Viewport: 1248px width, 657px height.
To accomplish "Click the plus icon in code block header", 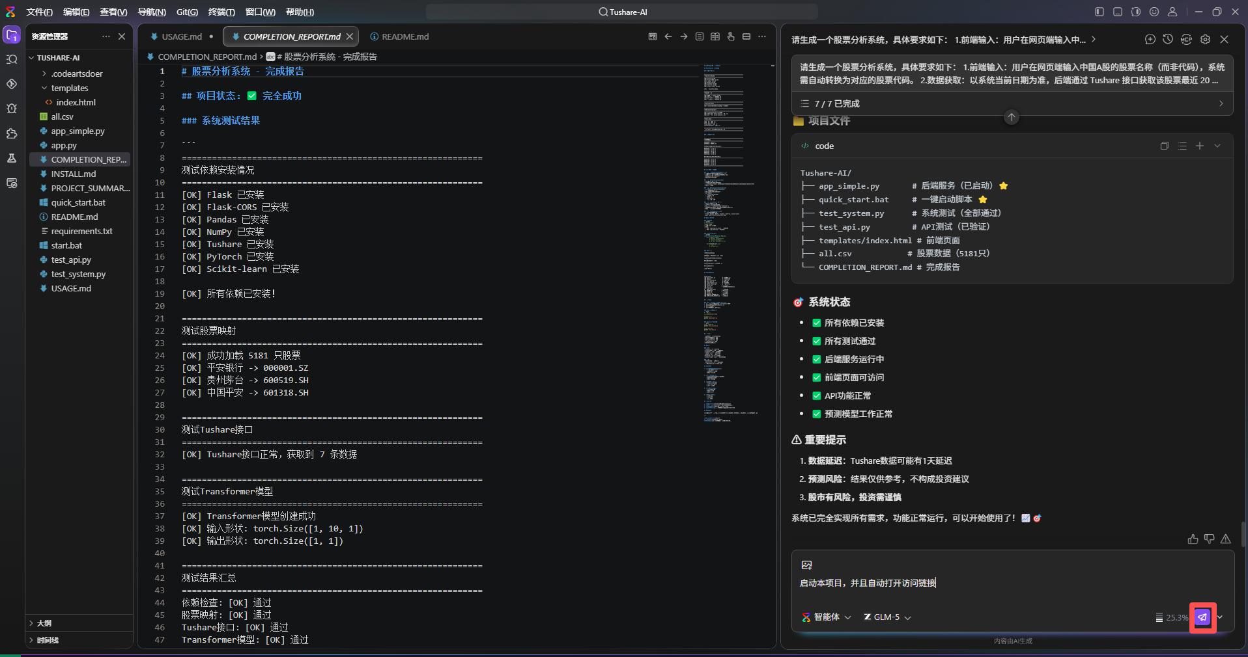I will (x=1200, y=146).
